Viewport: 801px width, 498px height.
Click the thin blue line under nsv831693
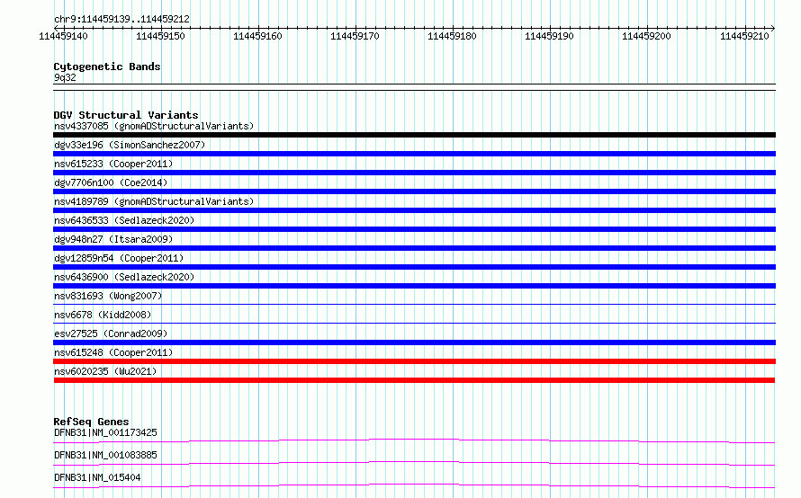tap(414, 304)
